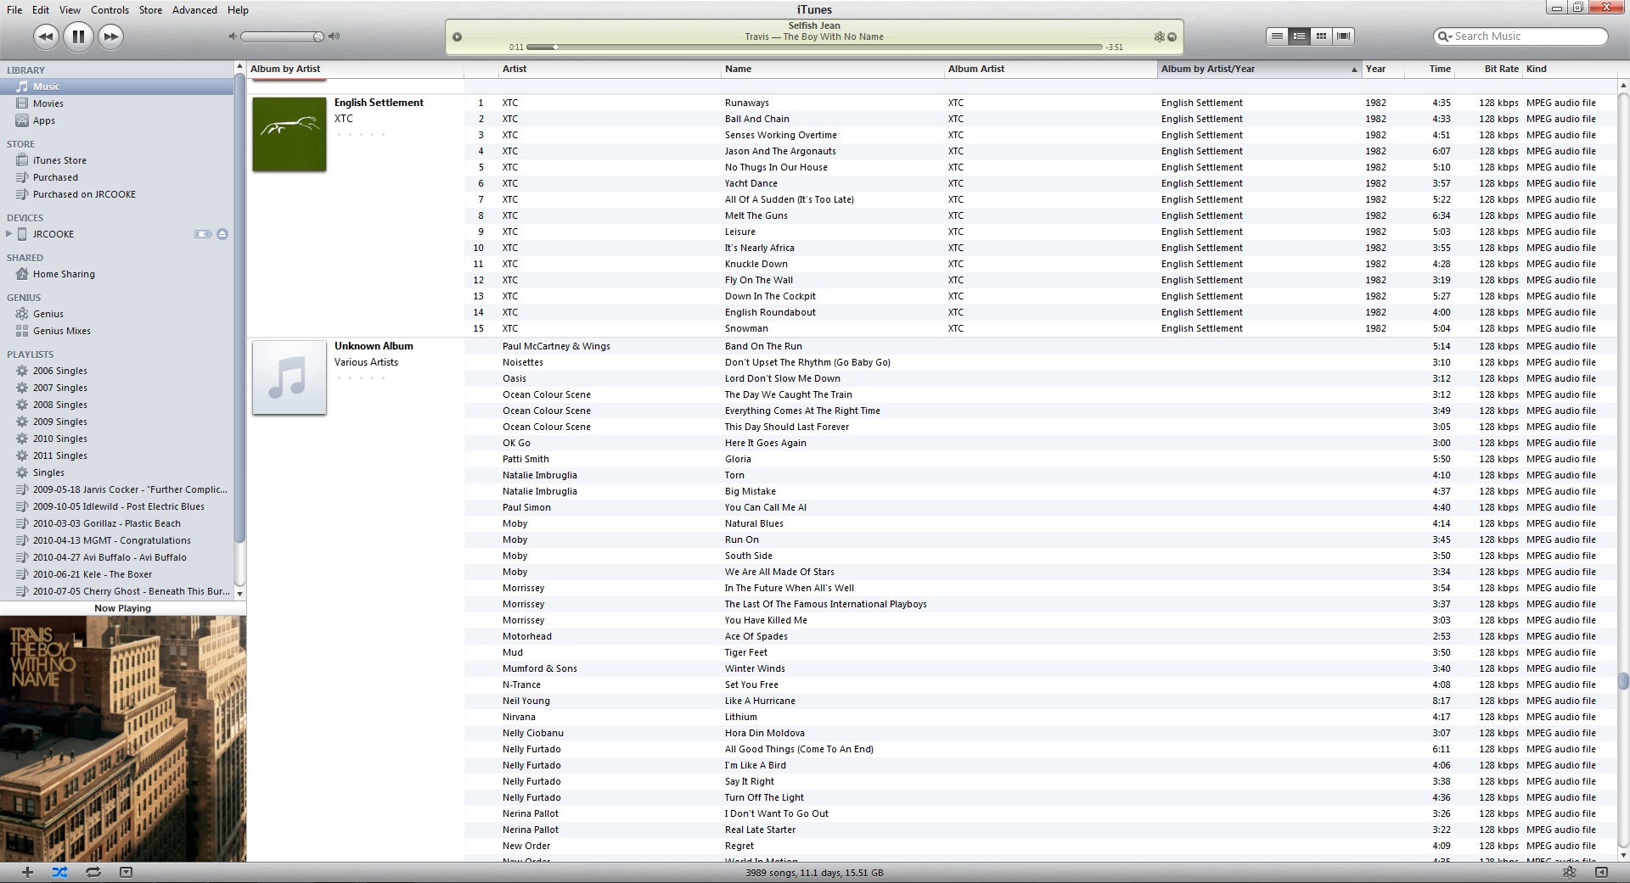Open MGMT - Congratulations playlist

point(116,540)
